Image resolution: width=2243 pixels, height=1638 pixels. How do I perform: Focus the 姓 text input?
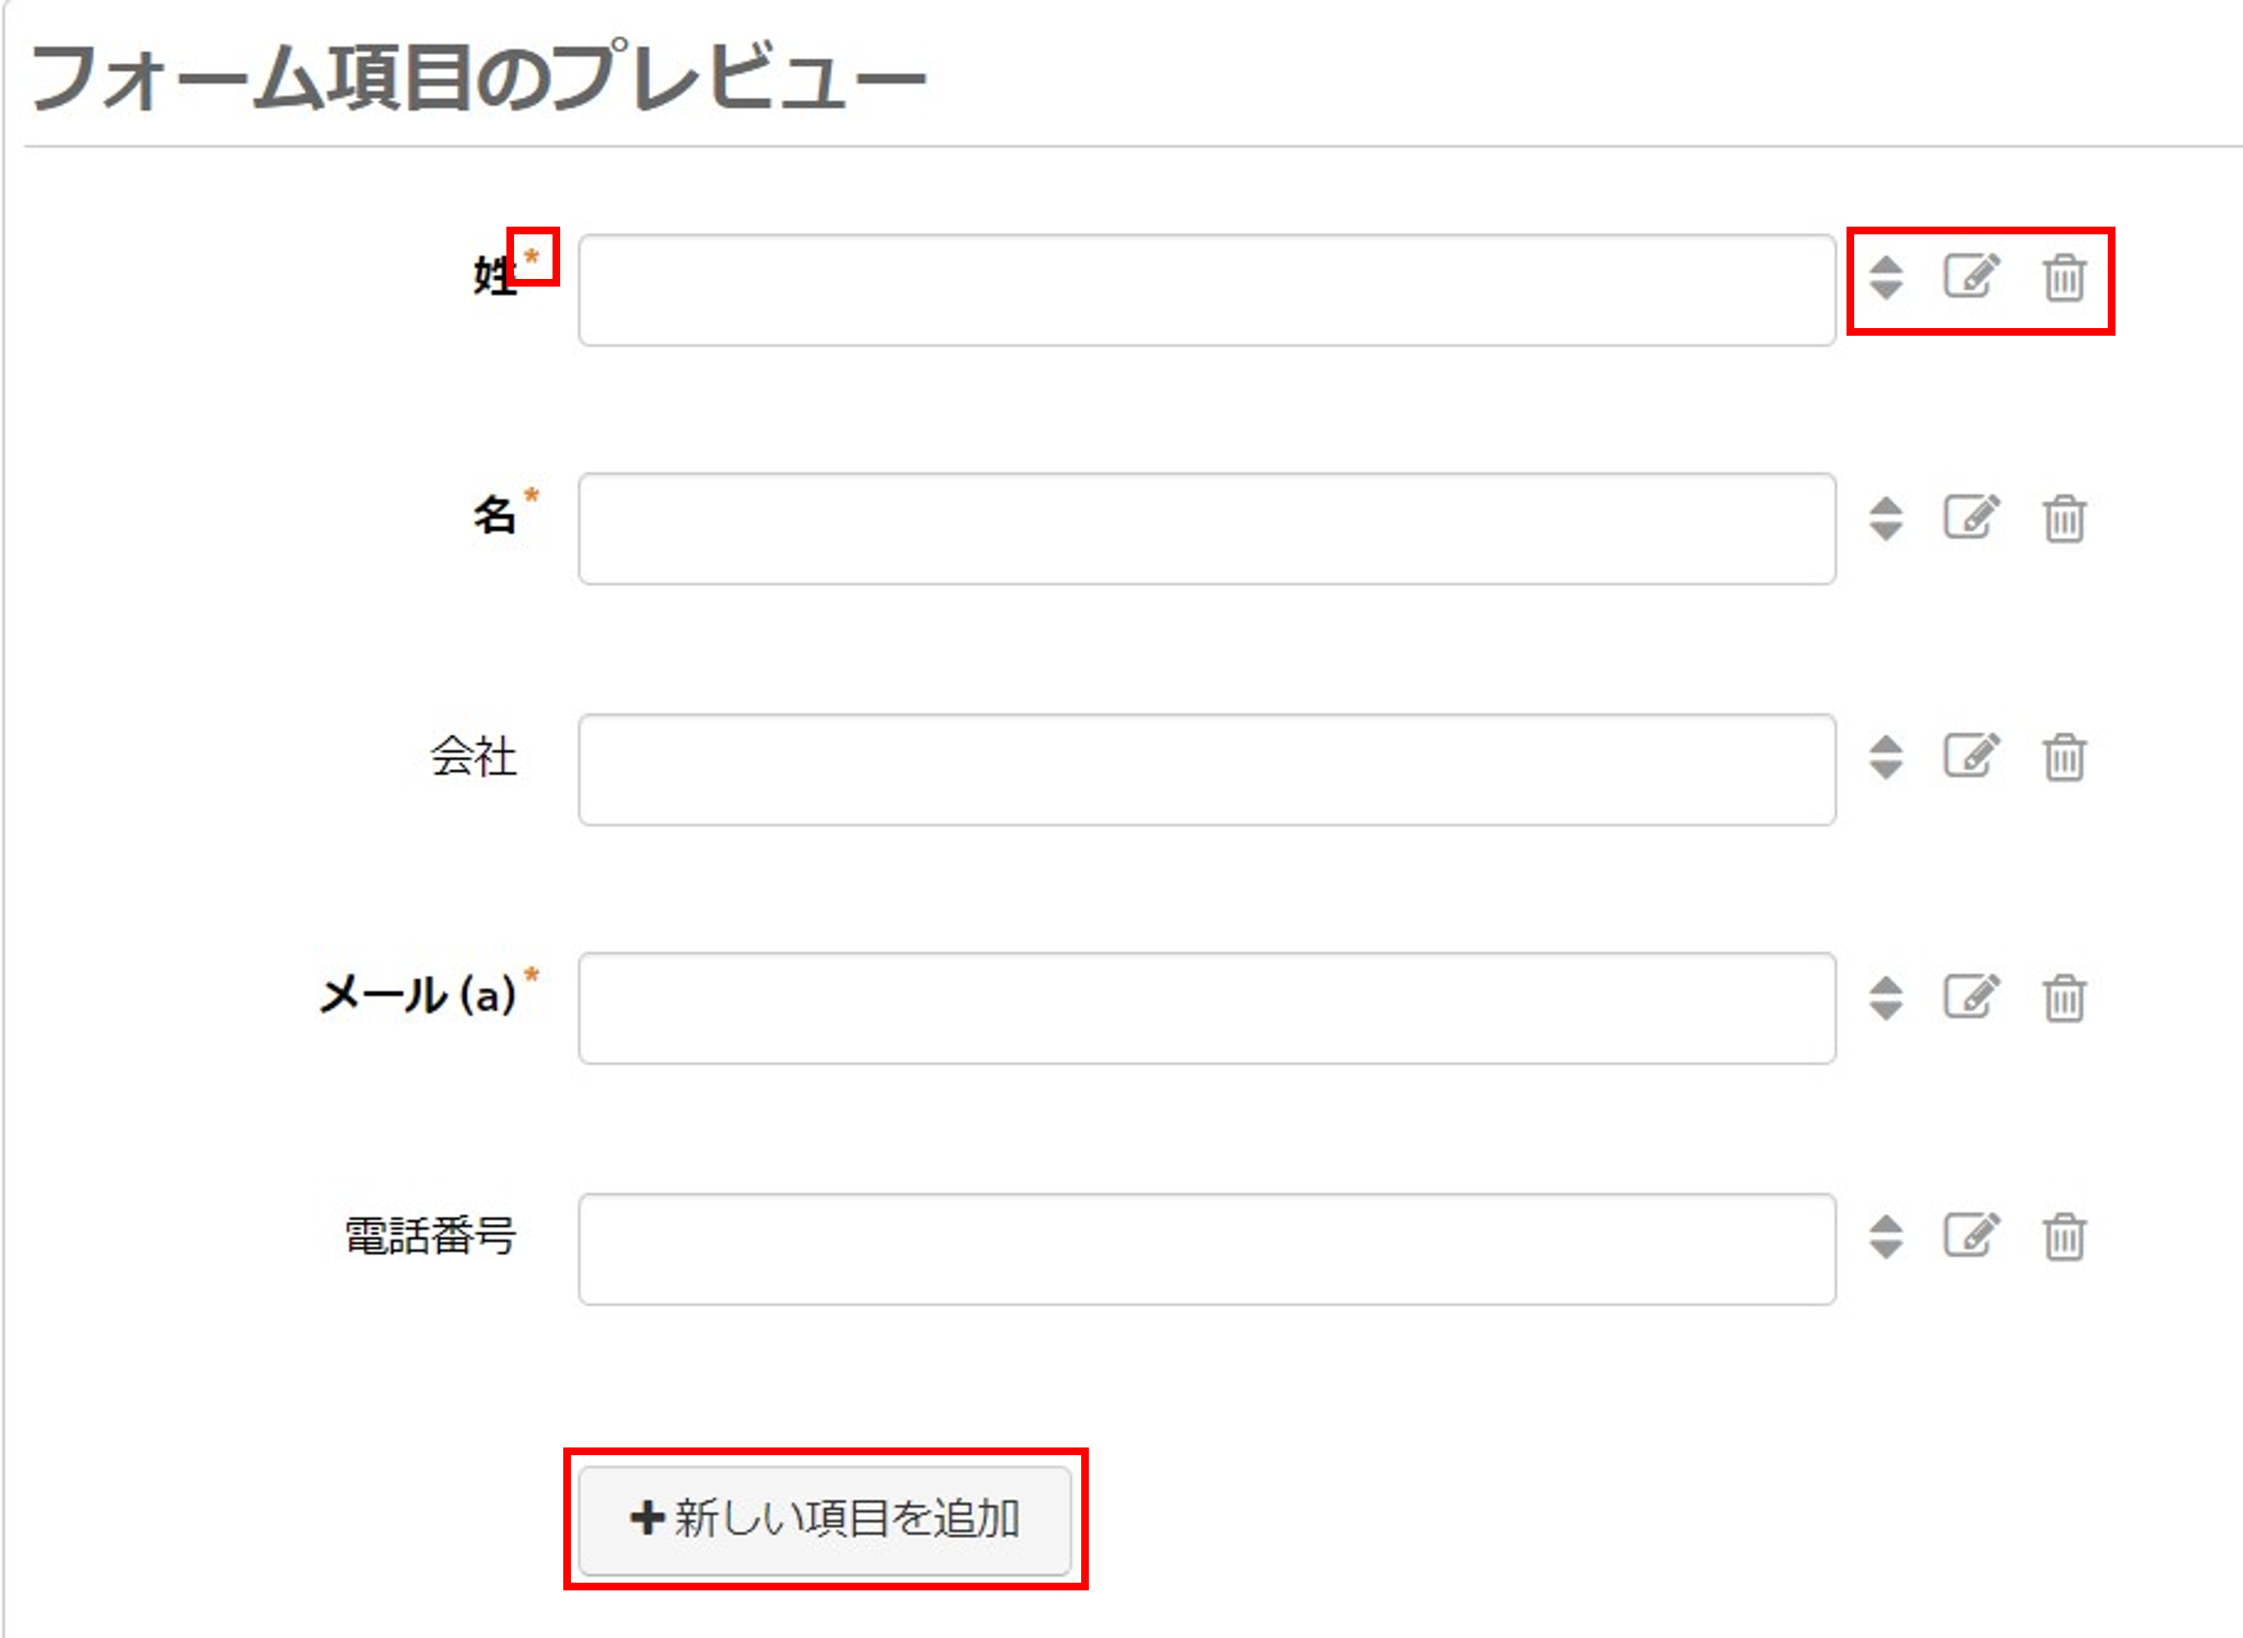[x=1206, y=290]
